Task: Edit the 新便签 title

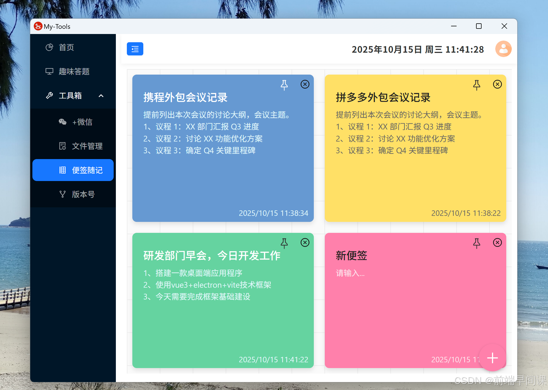Action: pyautogui.click(x=351, y=256)
